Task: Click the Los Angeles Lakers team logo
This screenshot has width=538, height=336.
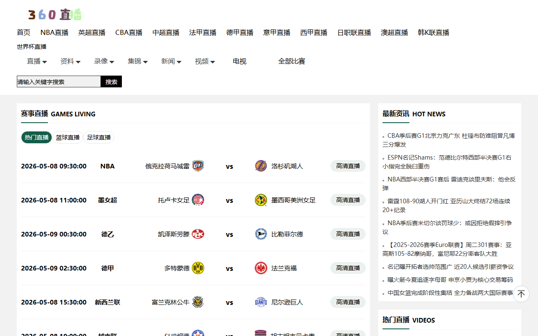Action: tap(261, 166)
